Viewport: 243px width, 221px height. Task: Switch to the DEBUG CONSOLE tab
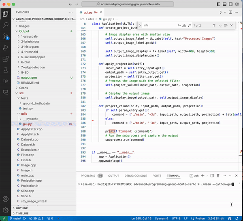tap(136, 176)
